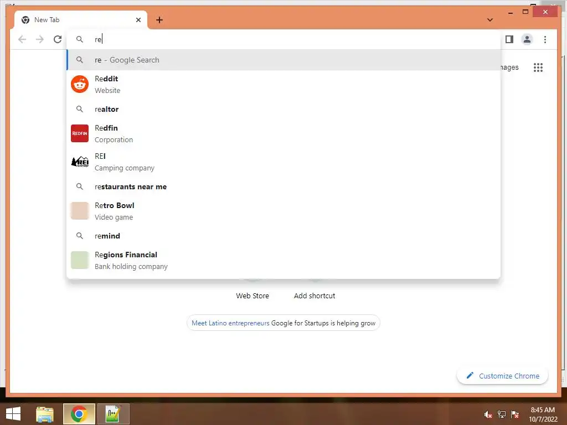Viewport: 567px width, 425px height.
Task: Click the Redfin logo icon
Action: point(80,133)
